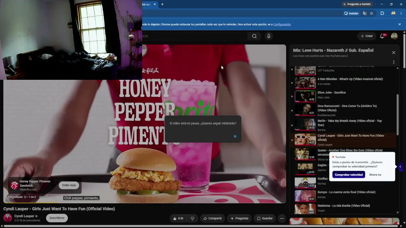This screenshot has width=406, height=228.
Task: Play Madonna - La Isla Bonita
Action: [343, 209]
